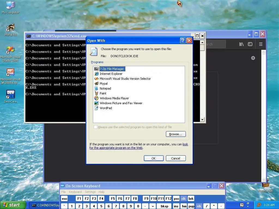The image size is (279, 209).
Task: Select the Recycle Bin desktop icon
Action: [265, 186]
